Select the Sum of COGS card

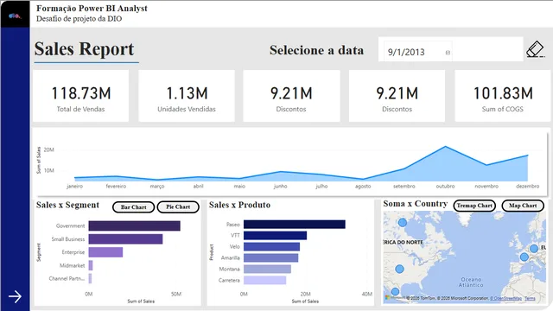click(503, 96)
